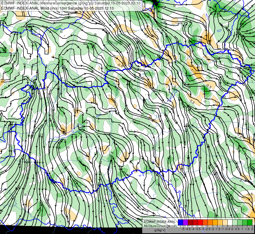
Task: Click legend label ECMWF-INDEX-ANAL
Action: (160, 222)
